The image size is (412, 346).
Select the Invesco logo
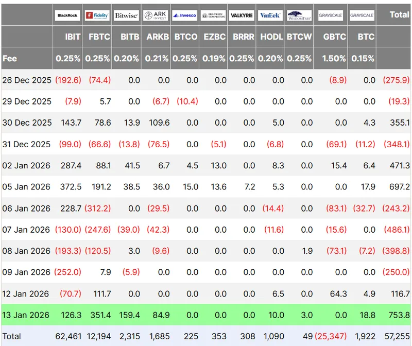click(x=184, y=15)
